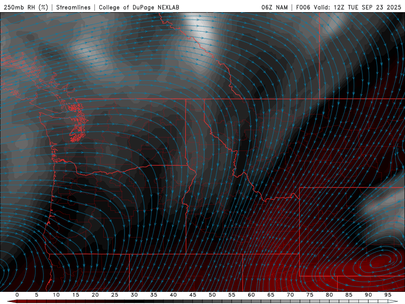Click the color scale label "90"

click(x=369, y=295)
